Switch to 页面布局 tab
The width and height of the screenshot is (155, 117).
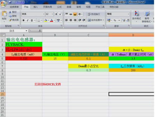click(x=47, y=7)
